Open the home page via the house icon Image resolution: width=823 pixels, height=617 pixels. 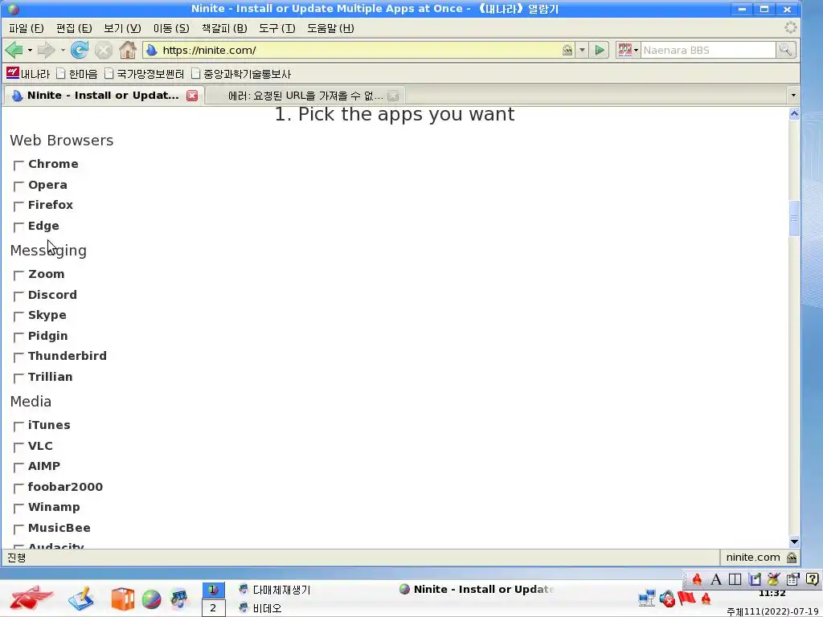[x=128, y=51]
